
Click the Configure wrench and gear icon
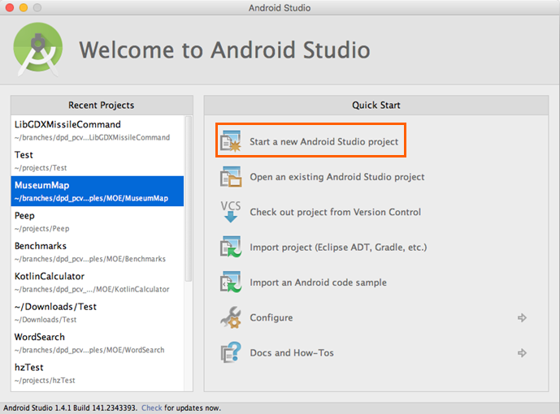[230, 317]
